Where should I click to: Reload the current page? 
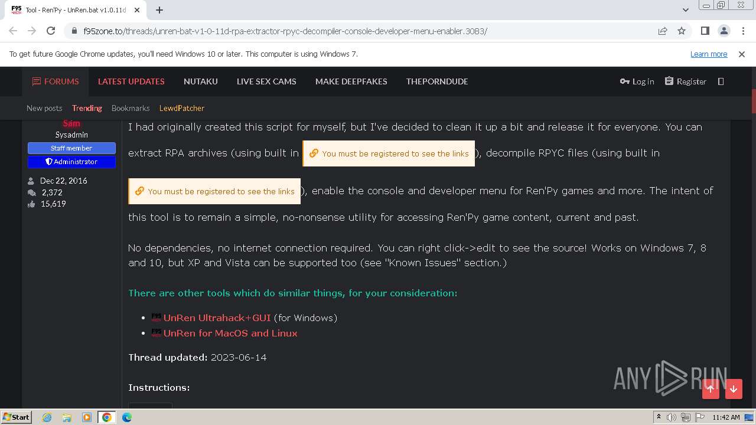coord(51,31)
